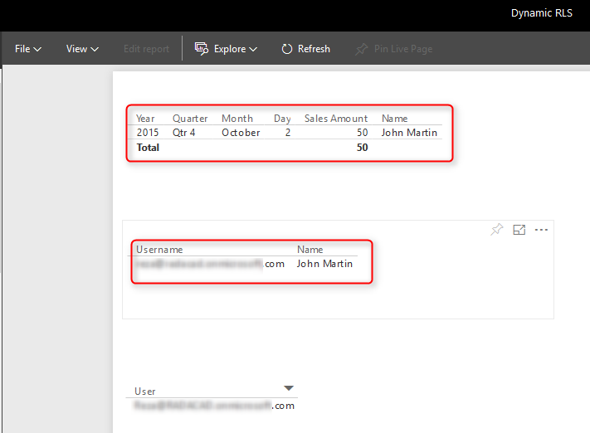Image resolution: width=590 pixels, height=433 pixels.
Task: Sort by the Sales Amount column header
Action: click(336, 119)
